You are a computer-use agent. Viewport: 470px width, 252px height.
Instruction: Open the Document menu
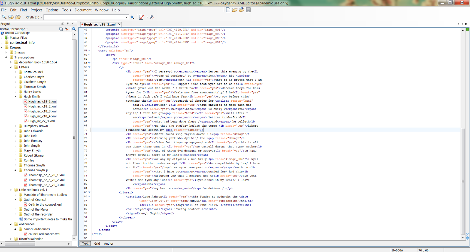point(83,10)
